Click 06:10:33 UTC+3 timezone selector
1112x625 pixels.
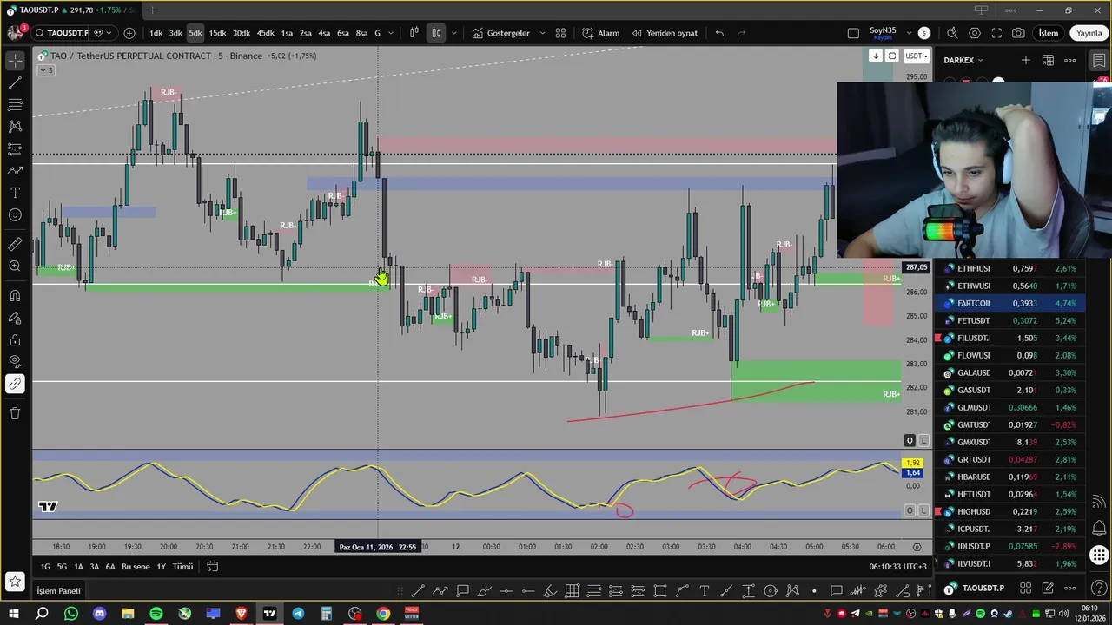coord(897,567)
